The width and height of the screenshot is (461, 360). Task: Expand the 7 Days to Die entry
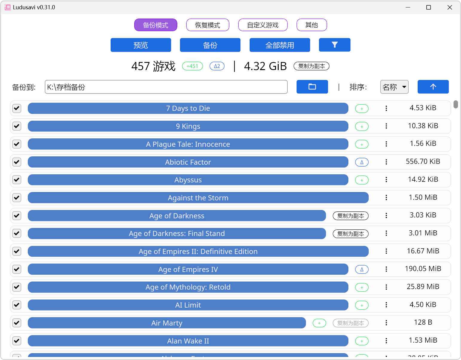click(x=188, y=108)
